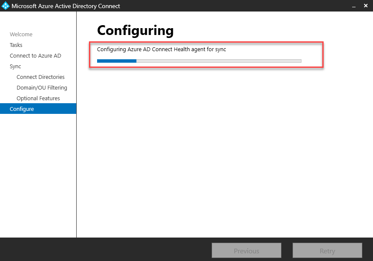Select the highlighted Configure step

pyautogui.click(x=38, y=109)
